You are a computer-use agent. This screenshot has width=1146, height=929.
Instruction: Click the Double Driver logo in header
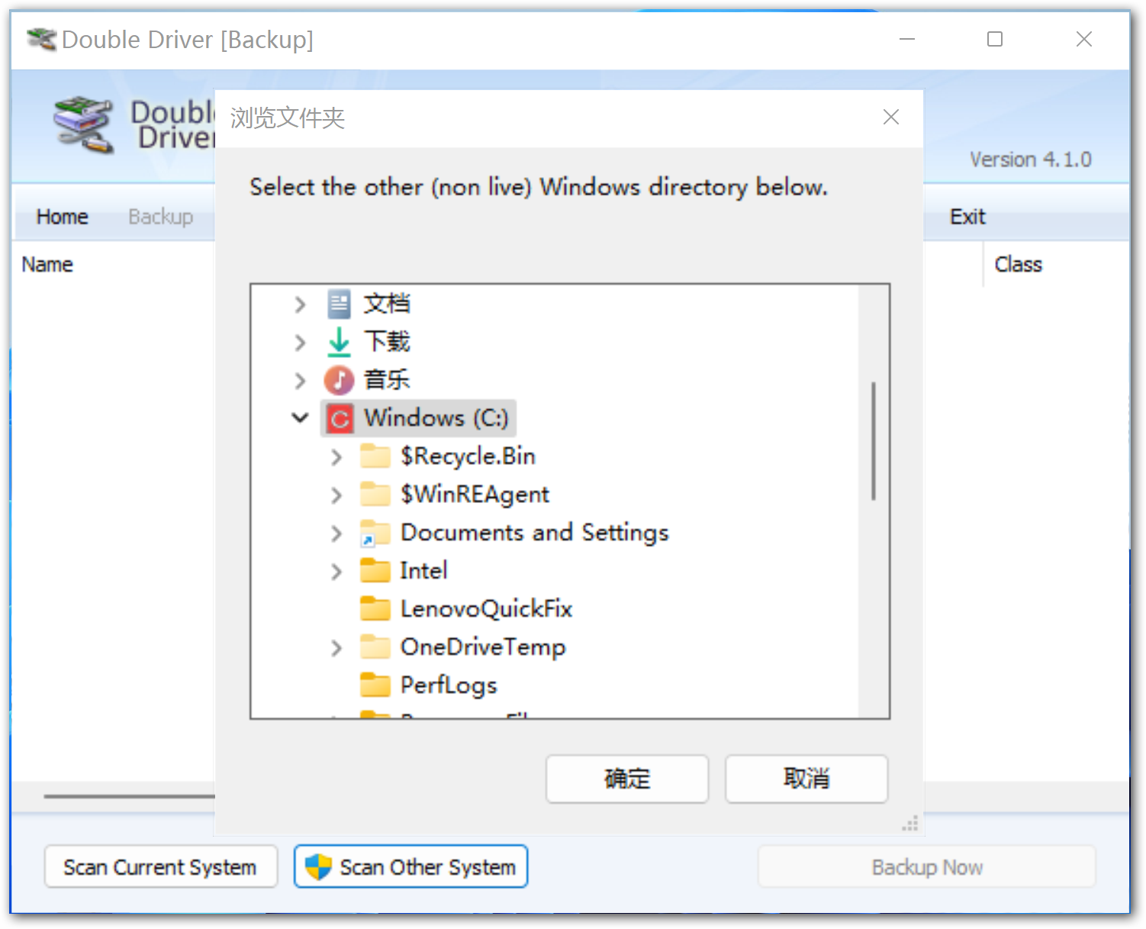83,124
